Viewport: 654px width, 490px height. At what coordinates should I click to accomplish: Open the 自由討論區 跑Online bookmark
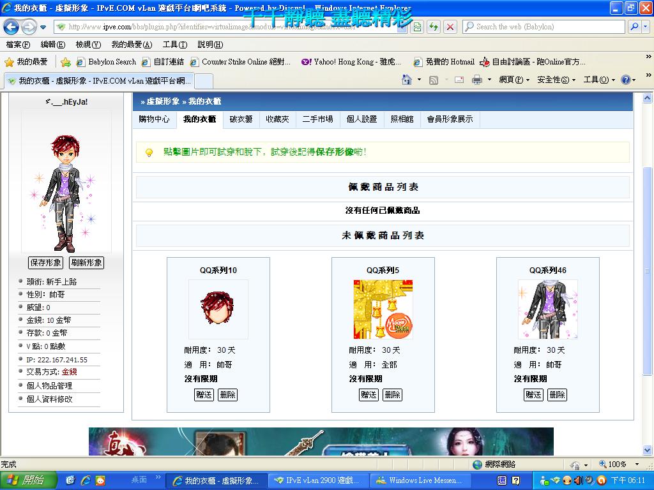[x=533, y=62]
